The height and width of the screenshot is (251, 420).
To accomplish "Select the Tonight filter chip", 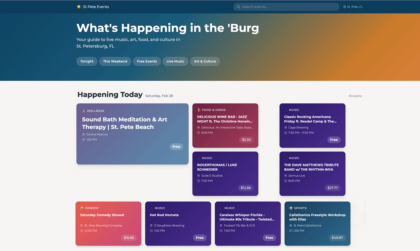I will tap(87, 61).
